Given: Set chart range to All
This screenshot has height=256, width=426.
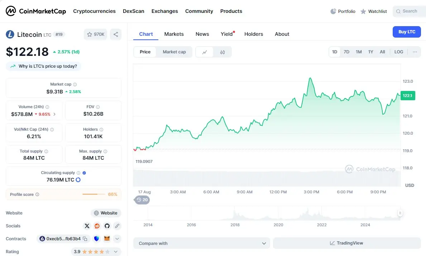Looking at the screenshot, I should tap(382, 52).
